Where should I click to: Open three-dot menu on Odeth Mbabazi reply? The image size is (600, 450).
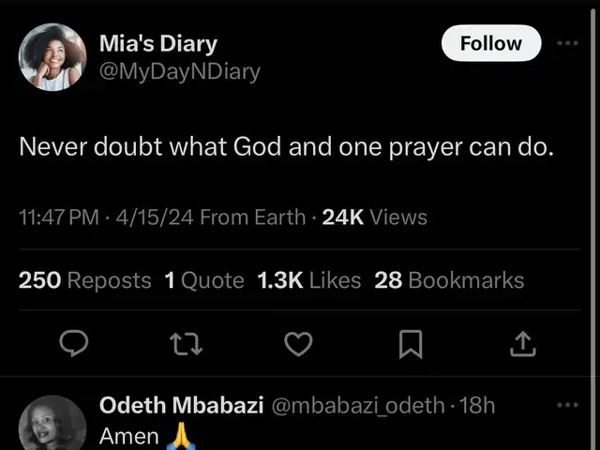tap(568, 405)
